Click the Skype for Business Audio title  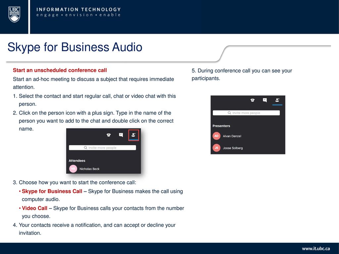[75, 47]
